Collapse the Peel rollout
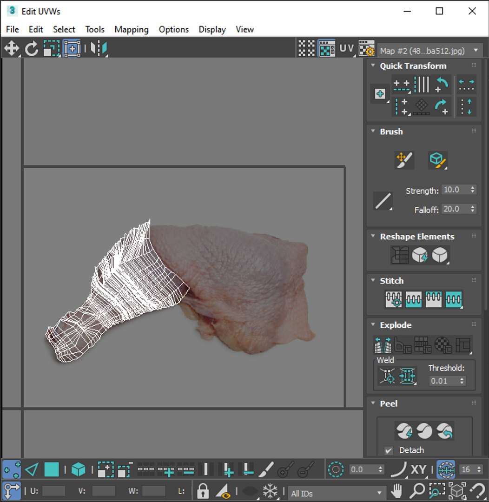 [373, 403]
